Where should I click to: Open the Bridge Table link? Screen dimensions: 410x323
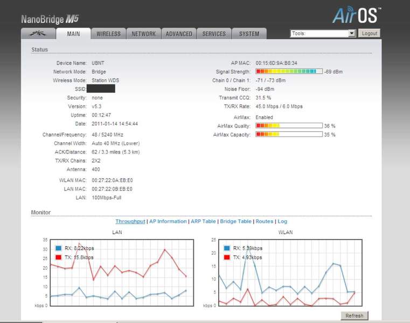coord(235,221)
